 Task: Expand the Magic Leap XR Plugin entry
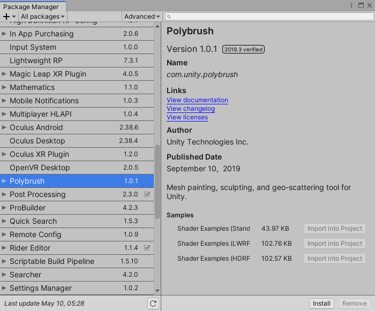pos(4,74)
